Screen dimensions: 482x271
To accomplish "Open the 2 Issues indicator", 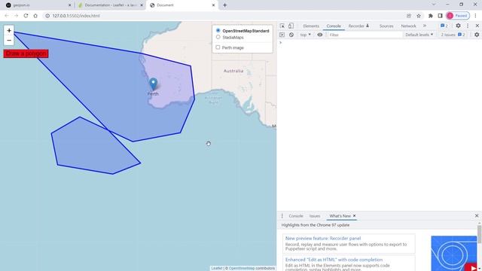I will click(x=453, y=35).
